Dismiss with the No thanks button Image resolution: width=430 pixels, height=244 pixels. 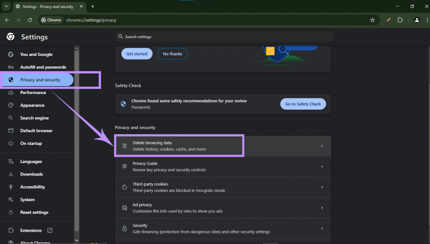(x=173, y=54)
